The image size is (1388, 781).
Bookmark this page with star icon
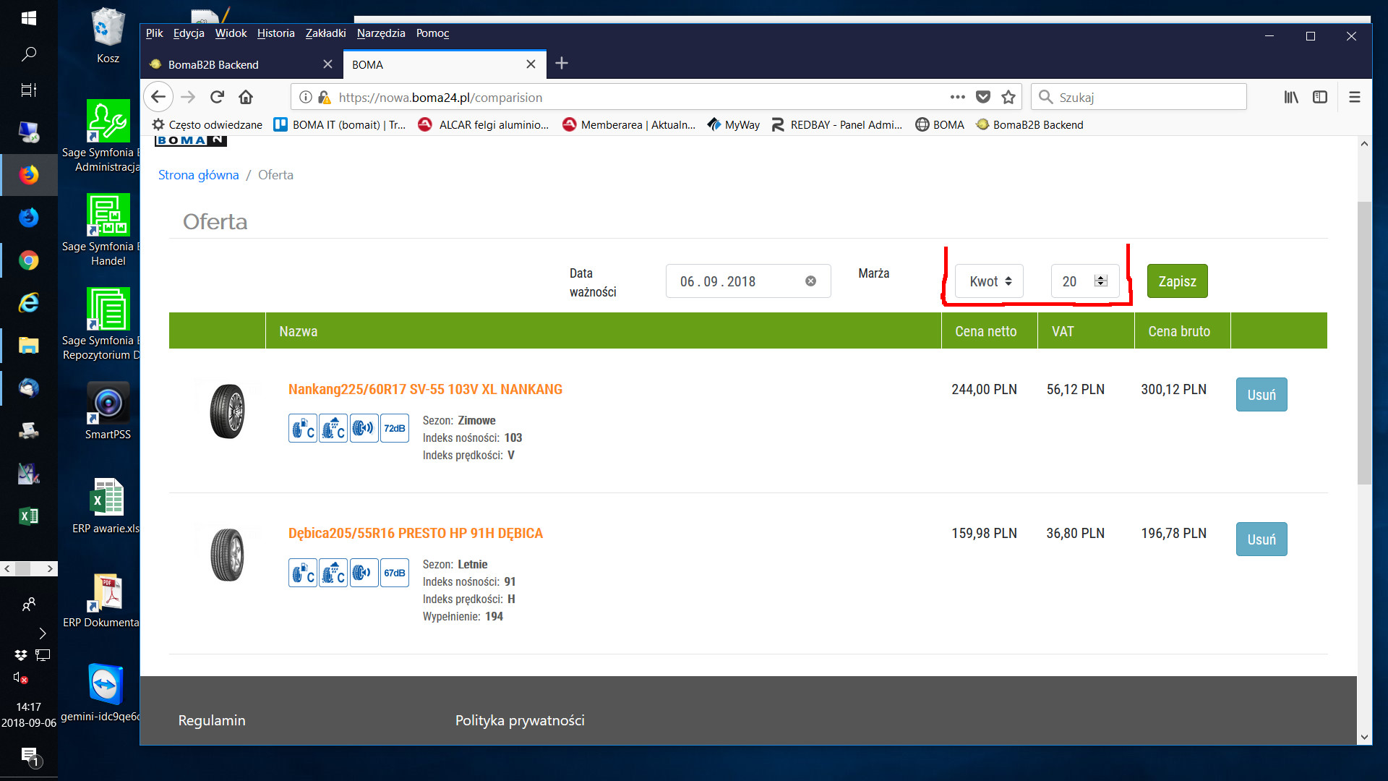point(1008,97)
